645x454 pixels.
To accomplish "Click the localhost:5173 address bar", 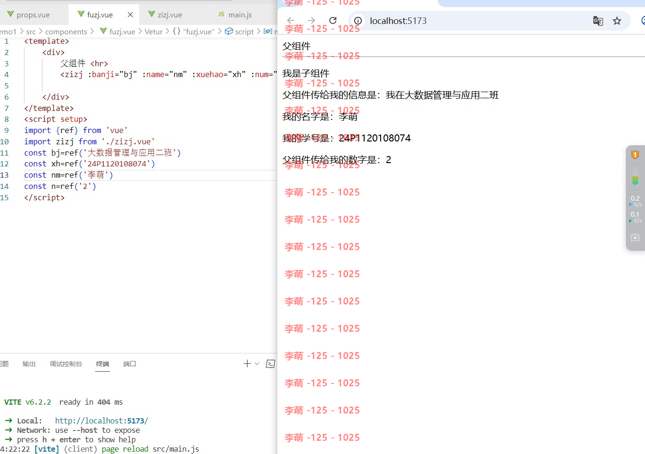I will point(398,21).
